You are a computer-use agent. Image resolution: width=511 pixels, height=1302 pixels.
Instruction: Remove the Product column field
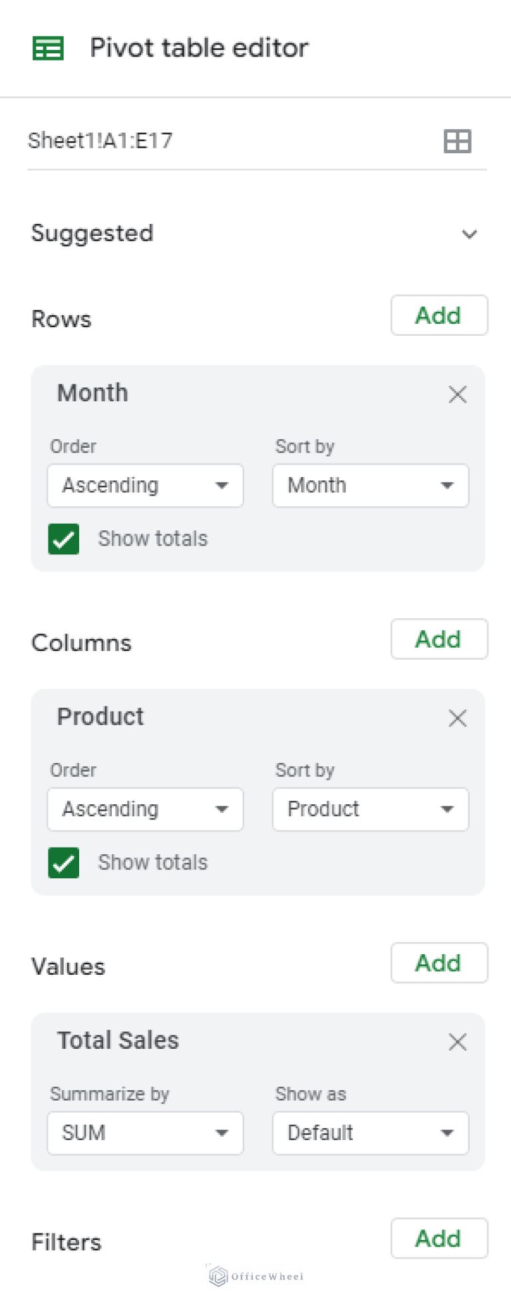tap(457, 718)
